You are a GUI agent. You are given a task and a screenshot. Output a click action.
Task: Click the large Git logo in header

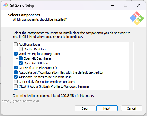tap(137, 18)
